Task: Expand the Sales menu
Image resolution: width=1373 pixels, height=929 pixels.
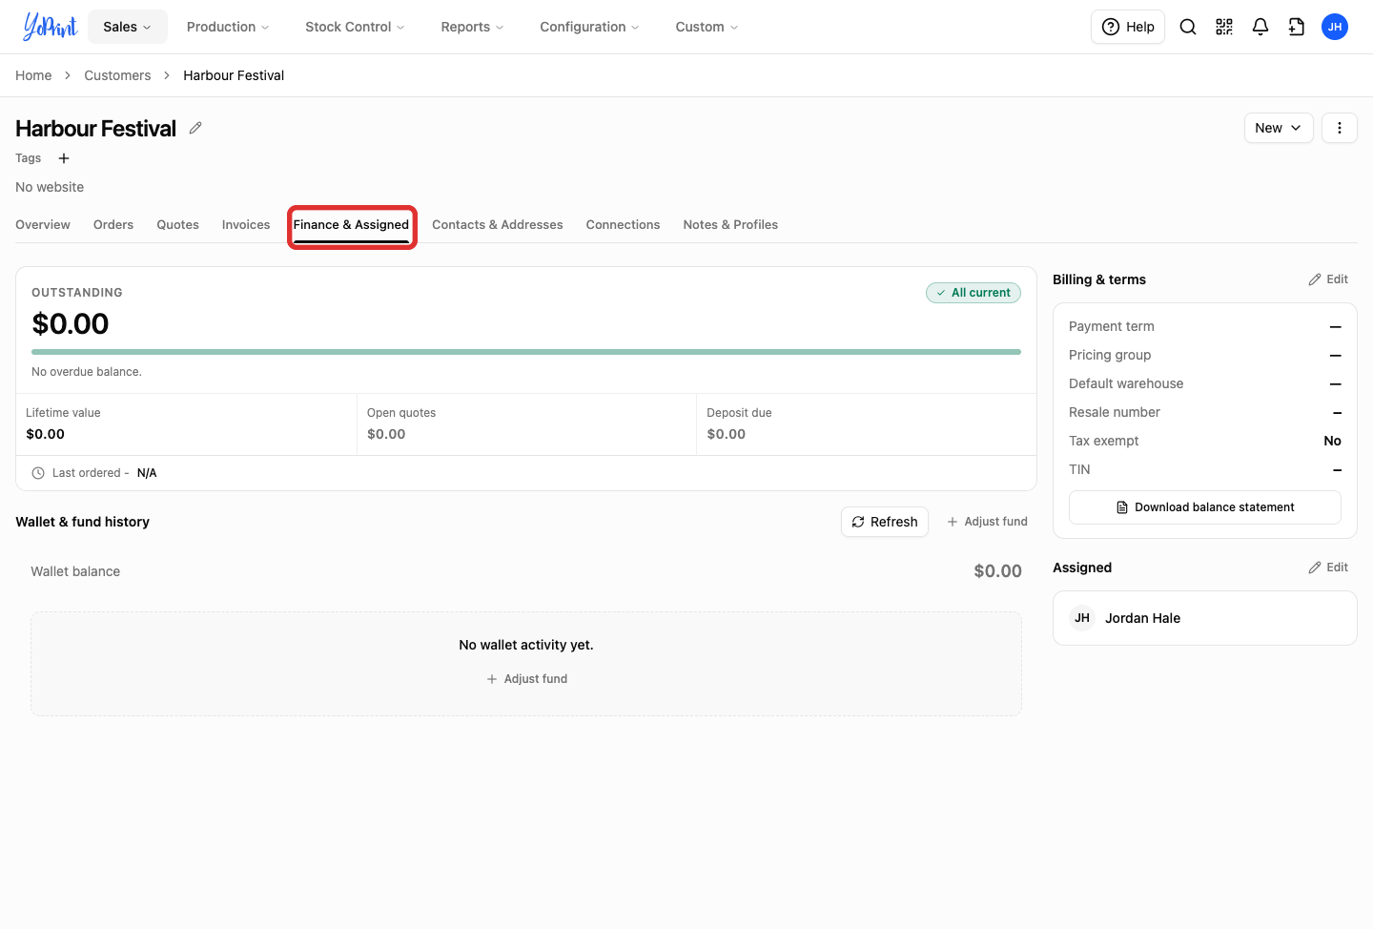Action: tap(128, 27)
